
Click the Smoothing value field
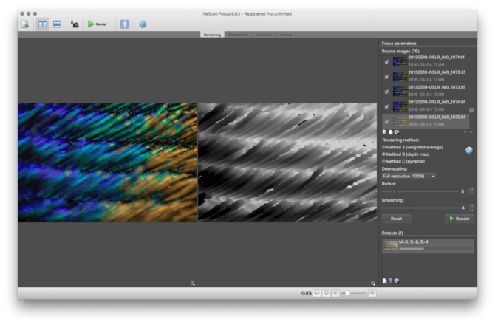click(x=465, y=208)
